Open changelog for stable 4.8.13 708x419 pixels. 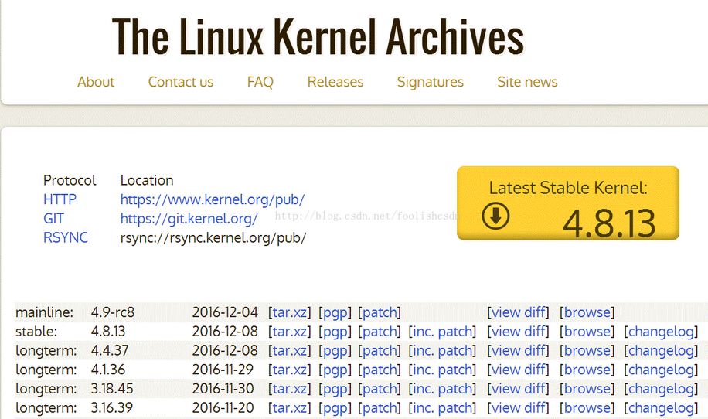[x=661, y=332]
